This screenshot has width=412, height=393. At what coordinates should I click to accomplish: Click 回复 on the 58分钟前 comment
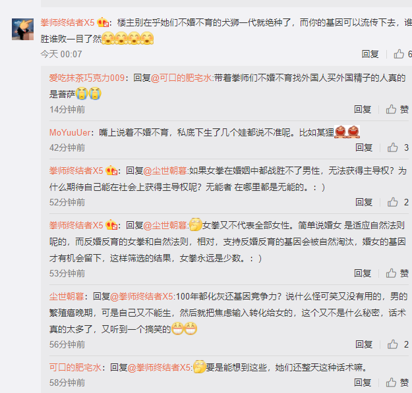point(363,382)
